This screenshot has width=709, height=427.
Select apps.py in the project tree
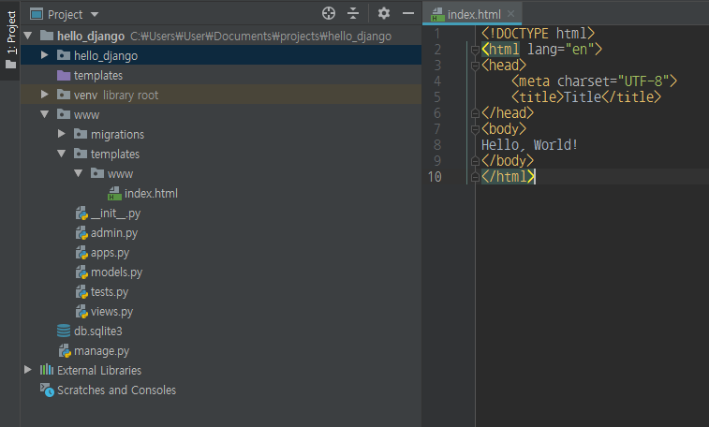(x=110, y=253)
